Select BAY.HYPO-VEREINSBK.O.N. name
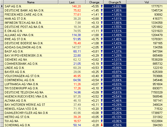 23,55
